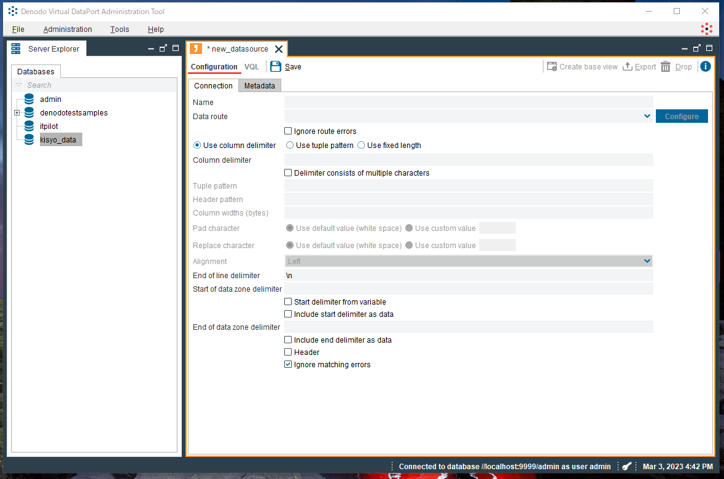This screenshot has width=724, height=479.
Task: Select the Configuration tab
Action: pyautogui.click(x=214, y=66)
